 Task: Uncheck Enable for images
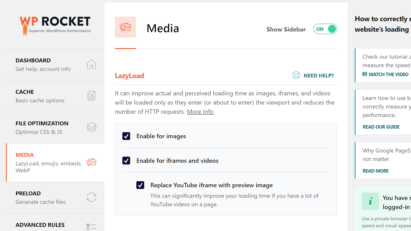[126, 136]
